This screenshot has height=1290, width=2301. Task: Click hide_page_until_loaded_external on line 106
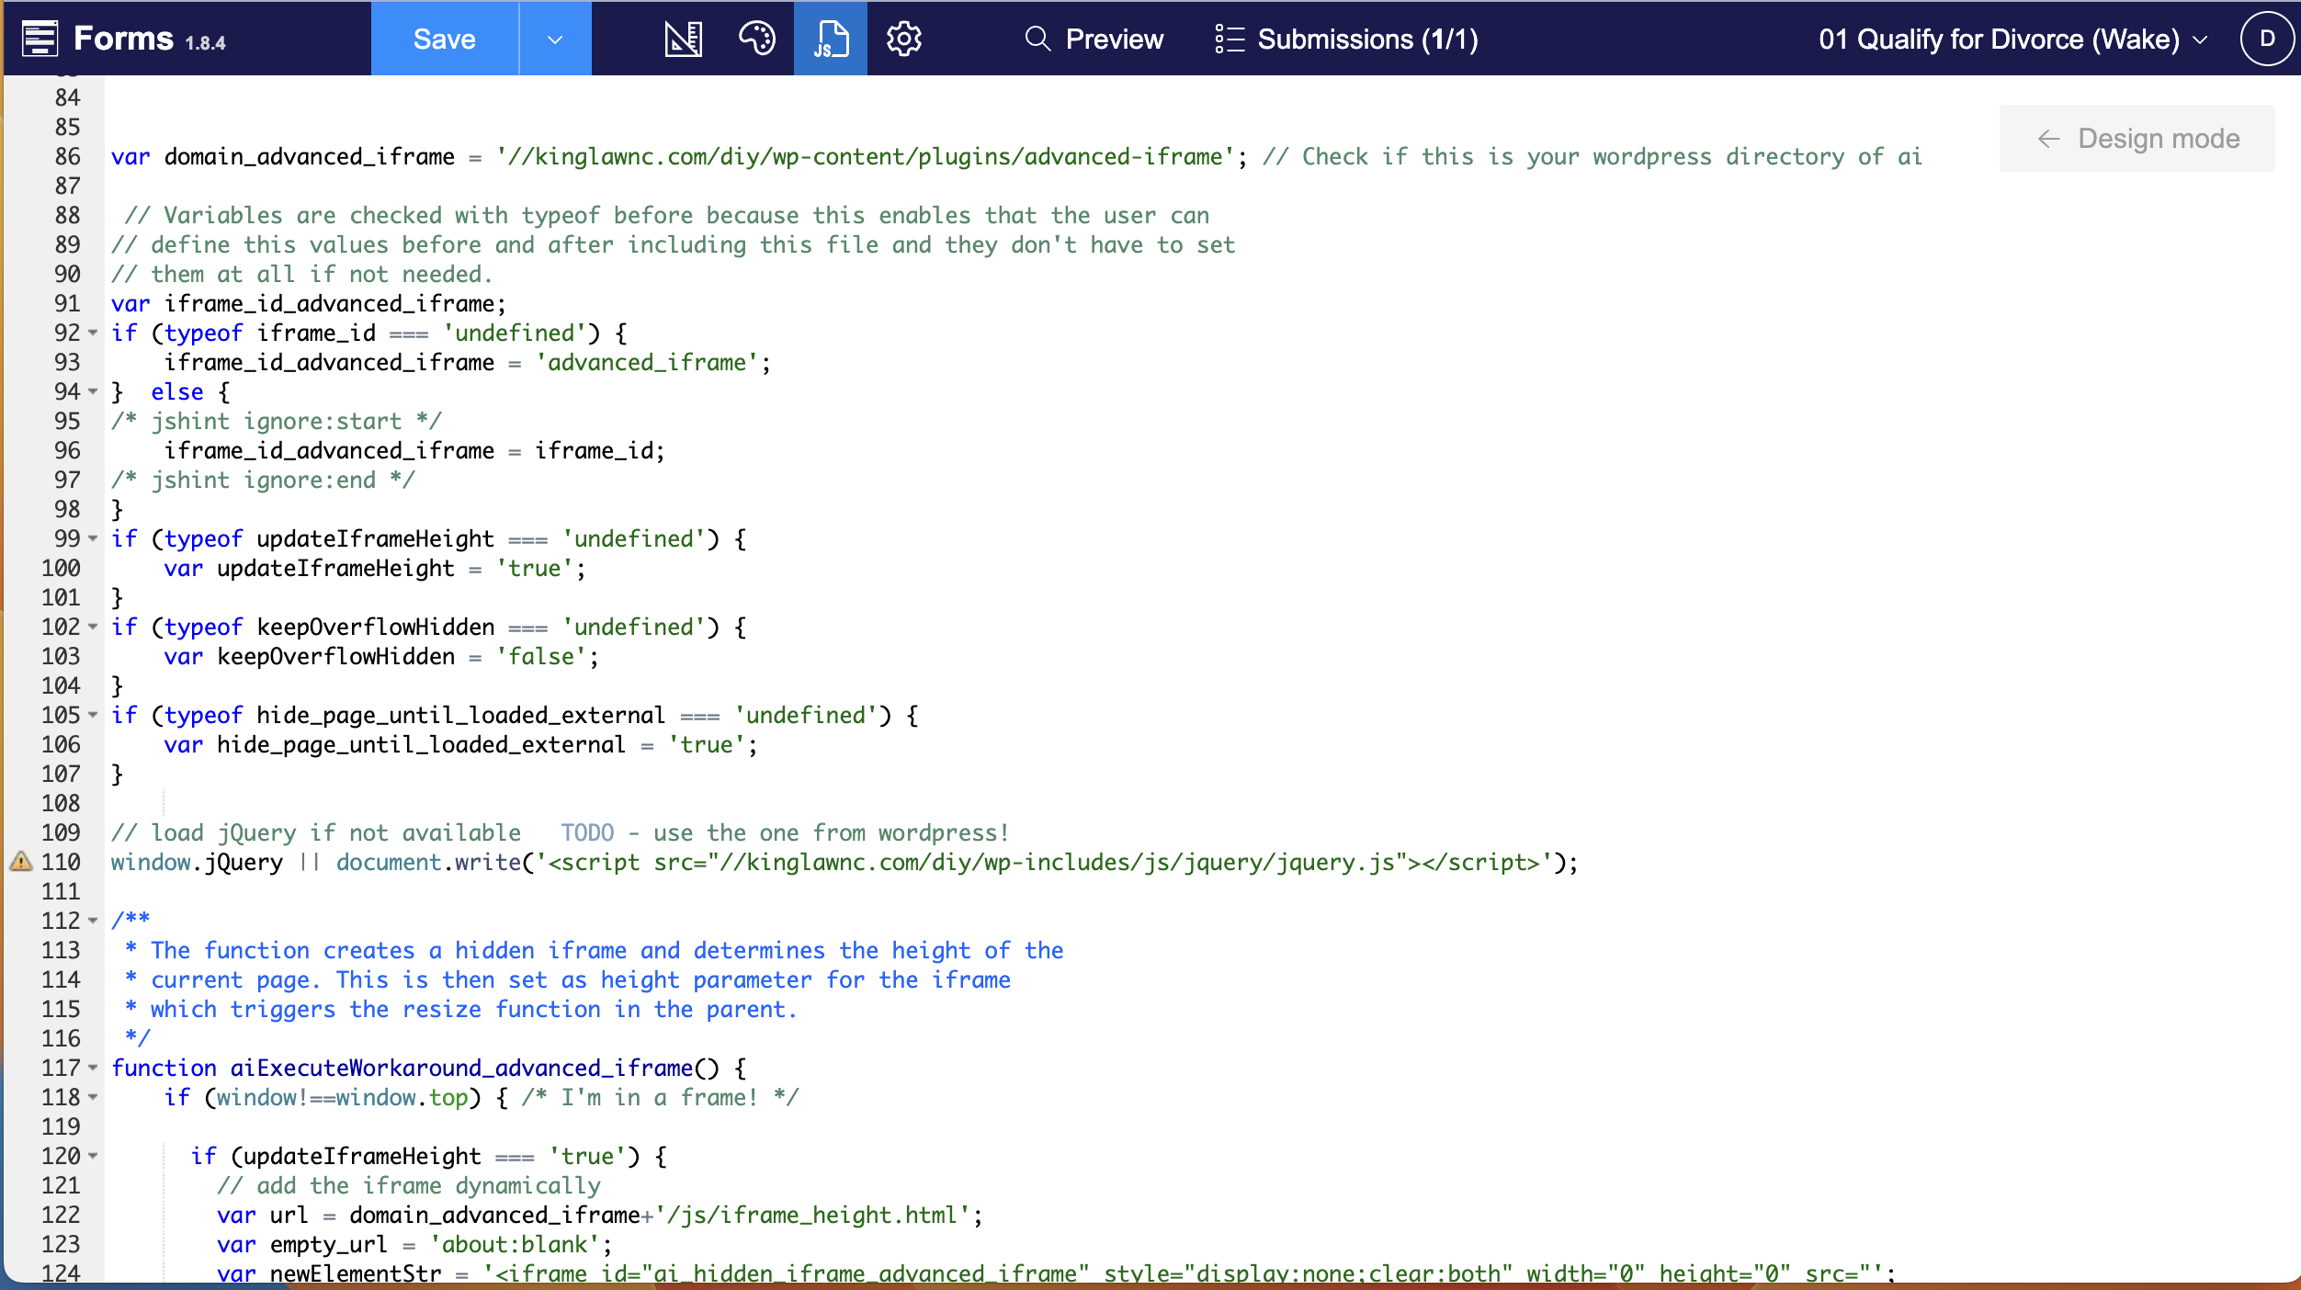click(421, 744)
